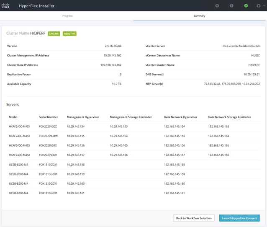This screenshot has width=267, height=227.
Task: Click the green check status icon
Action: click(246, 5)
